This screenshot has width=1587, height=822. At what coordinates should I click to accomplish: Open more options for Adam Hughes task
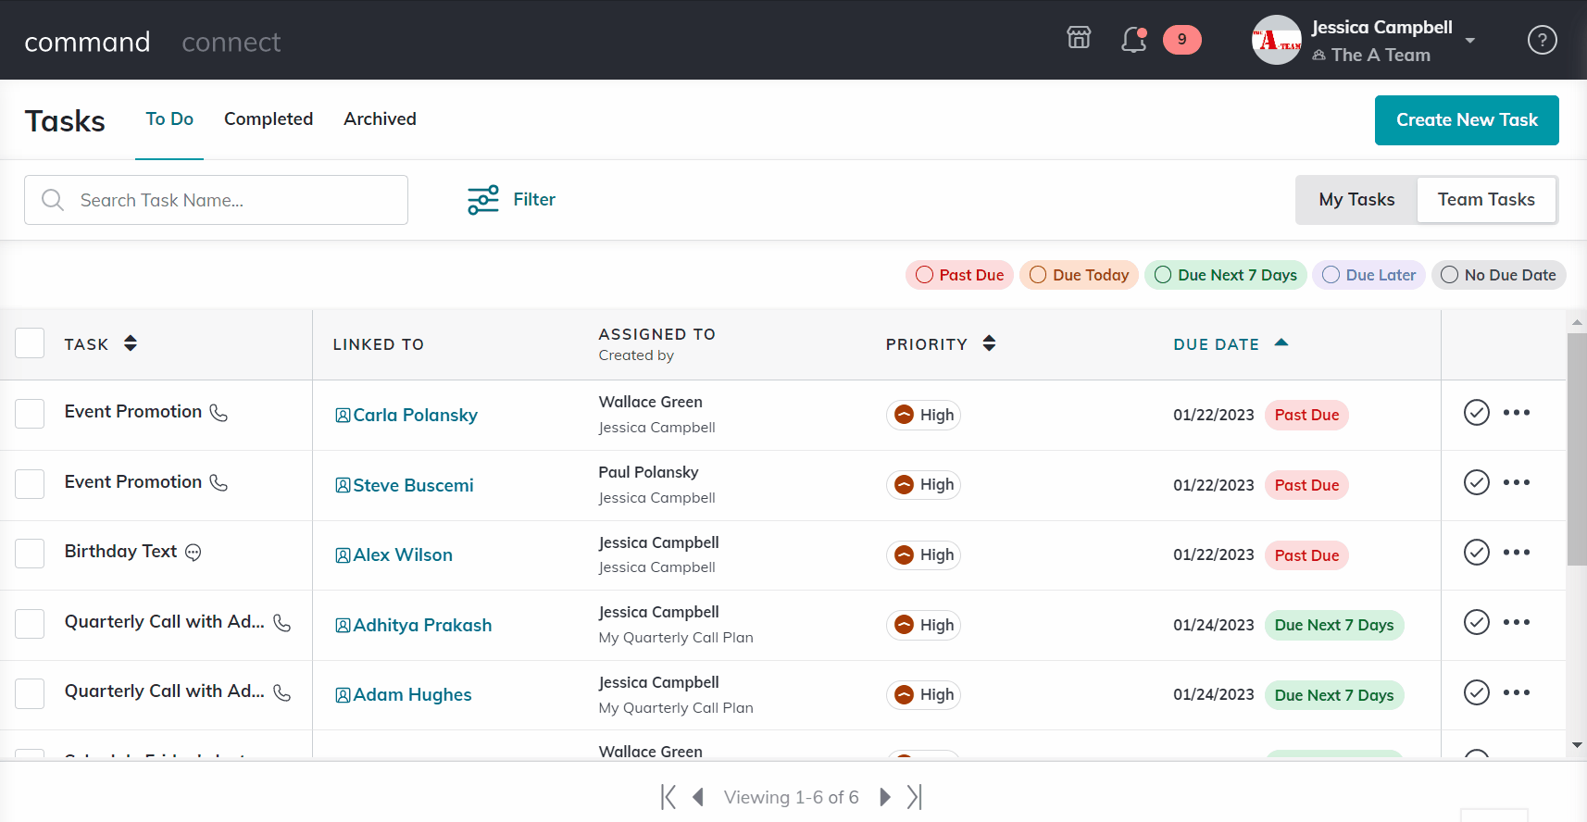(x=1516, y=692)
